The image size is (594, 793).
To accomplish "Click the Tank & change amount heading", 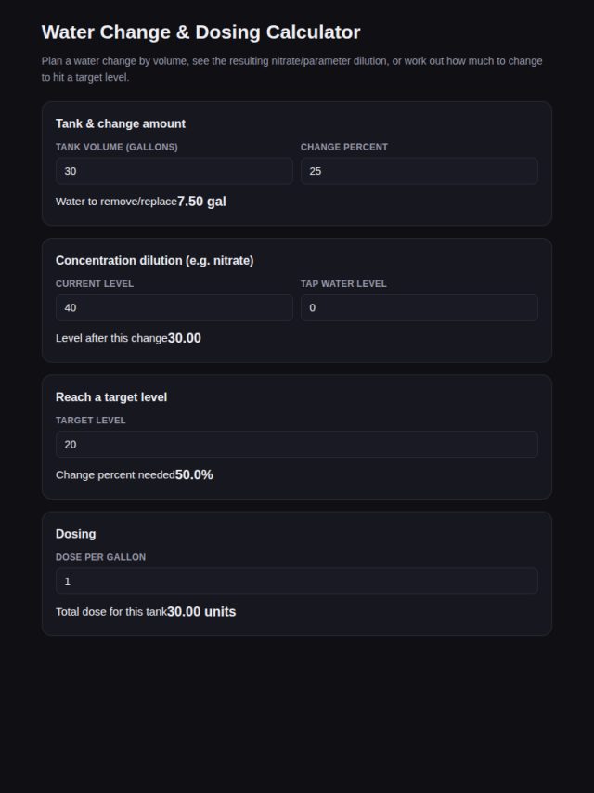I will click(121, 123).
